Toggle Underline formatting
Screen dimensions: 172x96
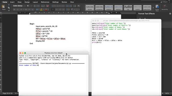click(x=21, y=10)
